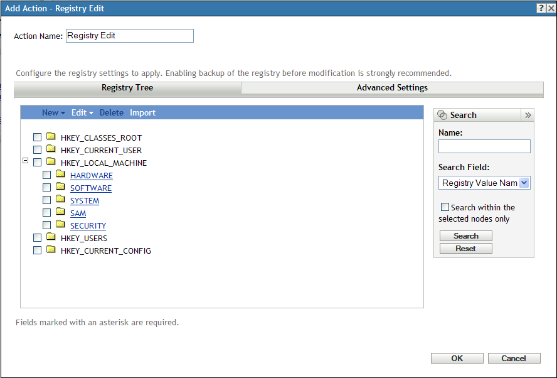Close the Add Action dialog
557x378 pixels.
551,8
